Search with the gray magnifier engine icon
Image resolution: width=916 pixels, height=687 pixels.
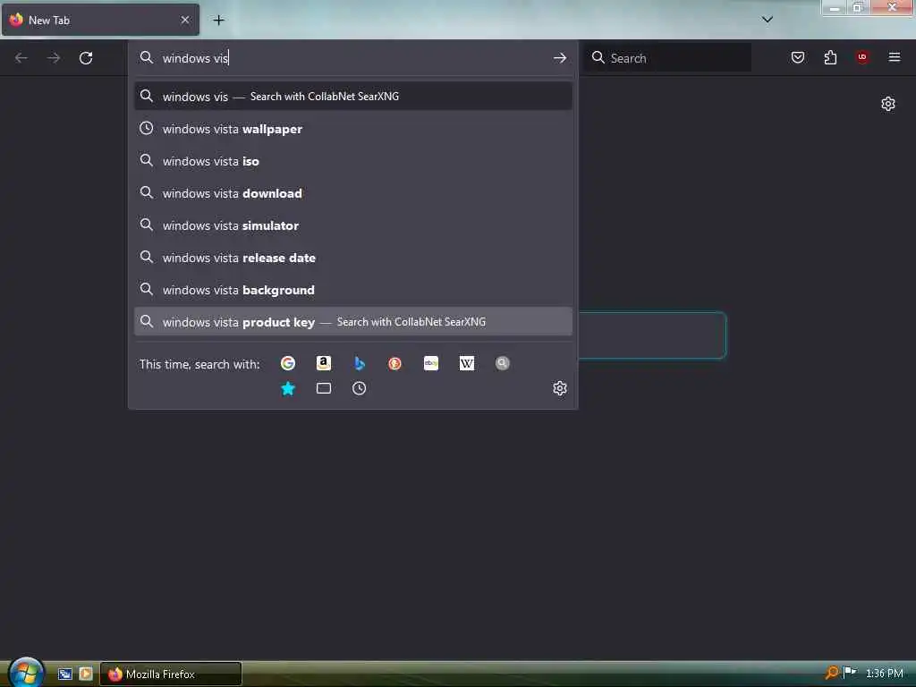[x=503, y=363]
